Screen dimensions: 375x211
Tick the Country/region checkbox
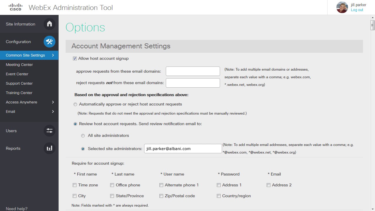pos(219,196)
